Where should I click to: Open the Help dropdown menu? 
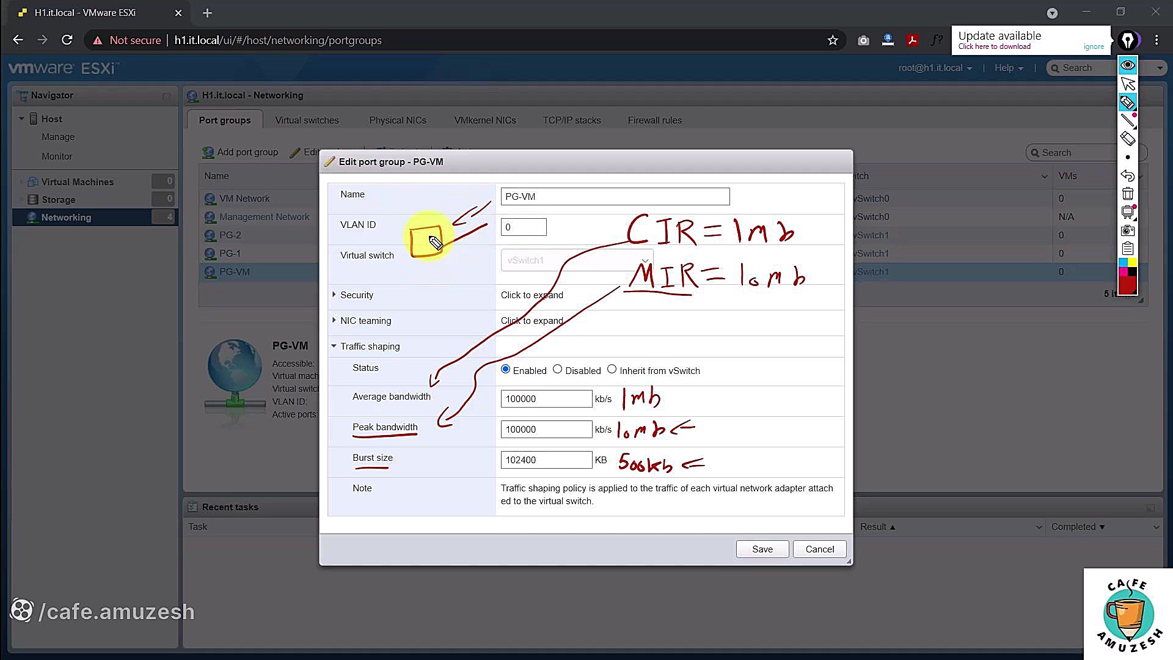(1008, 68)
